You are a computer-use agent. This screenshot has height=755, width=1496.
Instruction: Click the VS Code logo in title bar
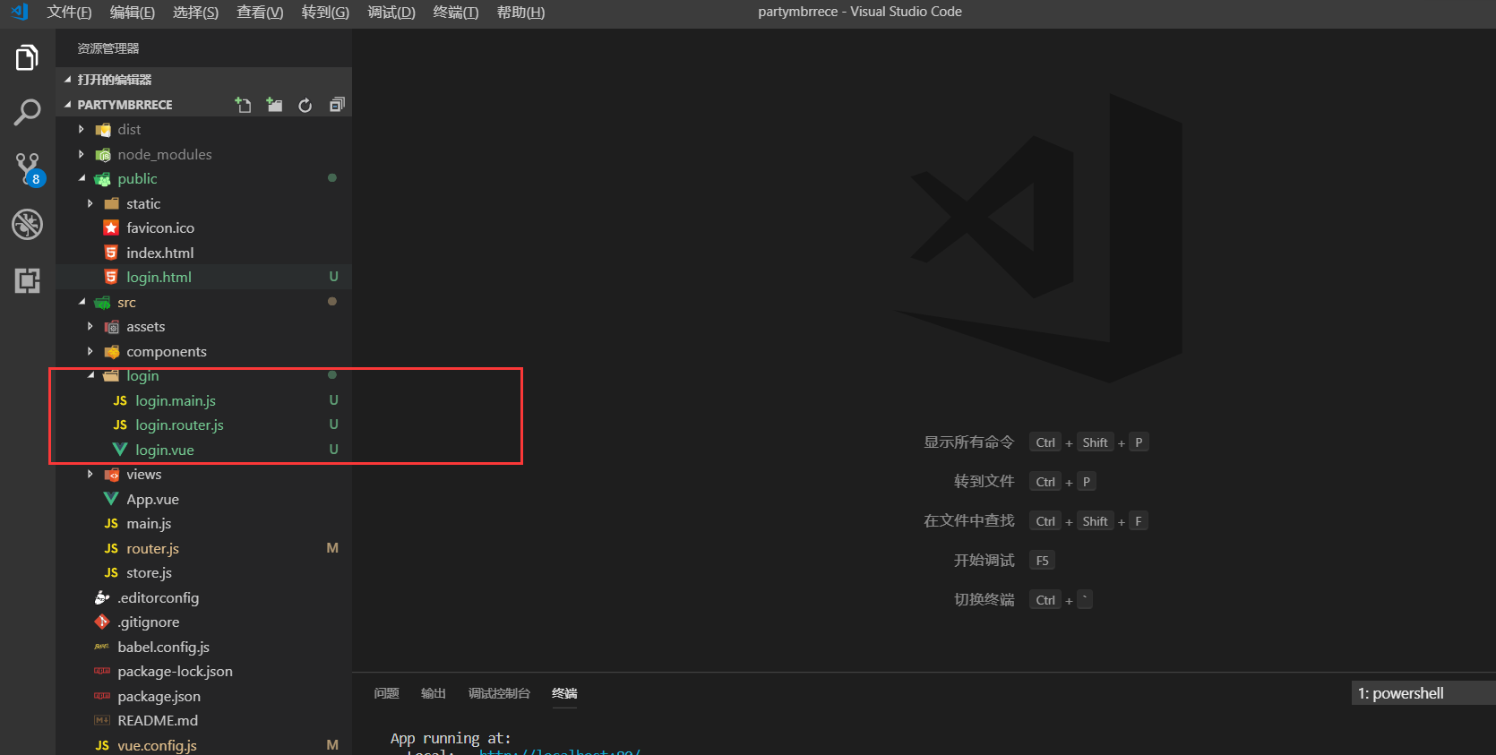pos(20,12)
